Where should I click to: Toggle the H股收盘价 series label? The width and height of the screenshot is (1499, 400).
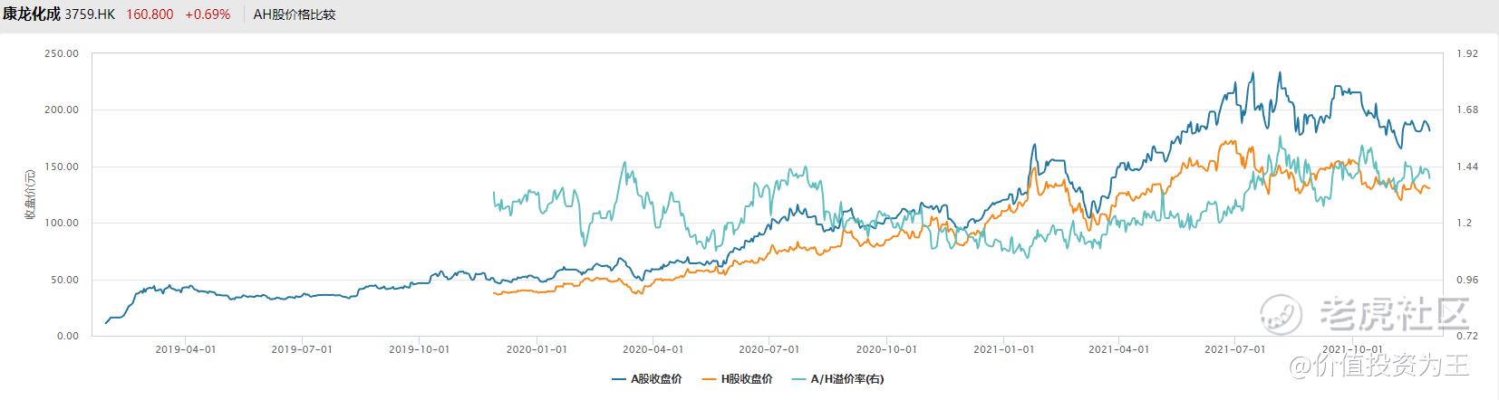point(747,379)
